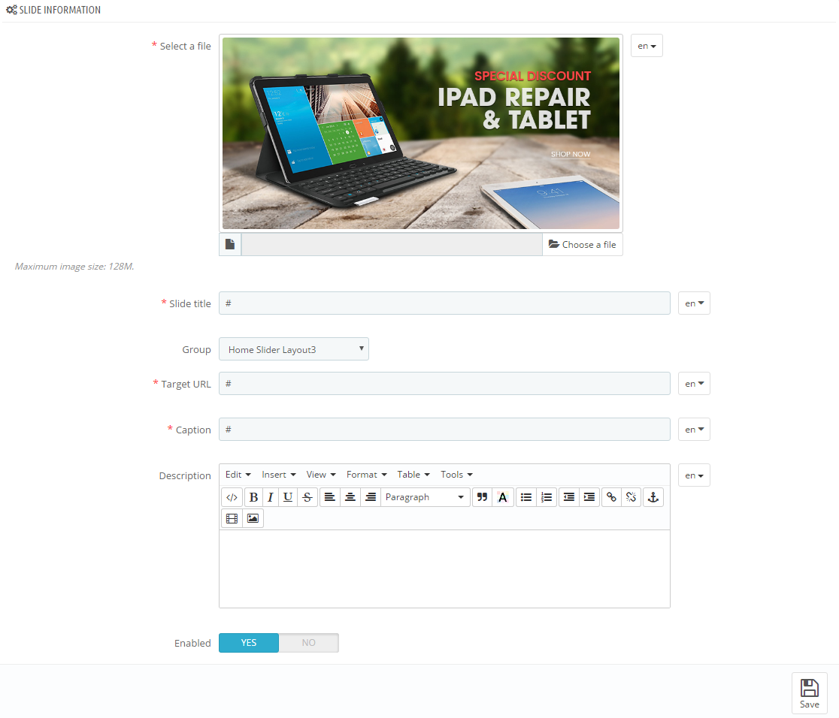
Task: Open the editor Format menu
Action: coord(367,475)
